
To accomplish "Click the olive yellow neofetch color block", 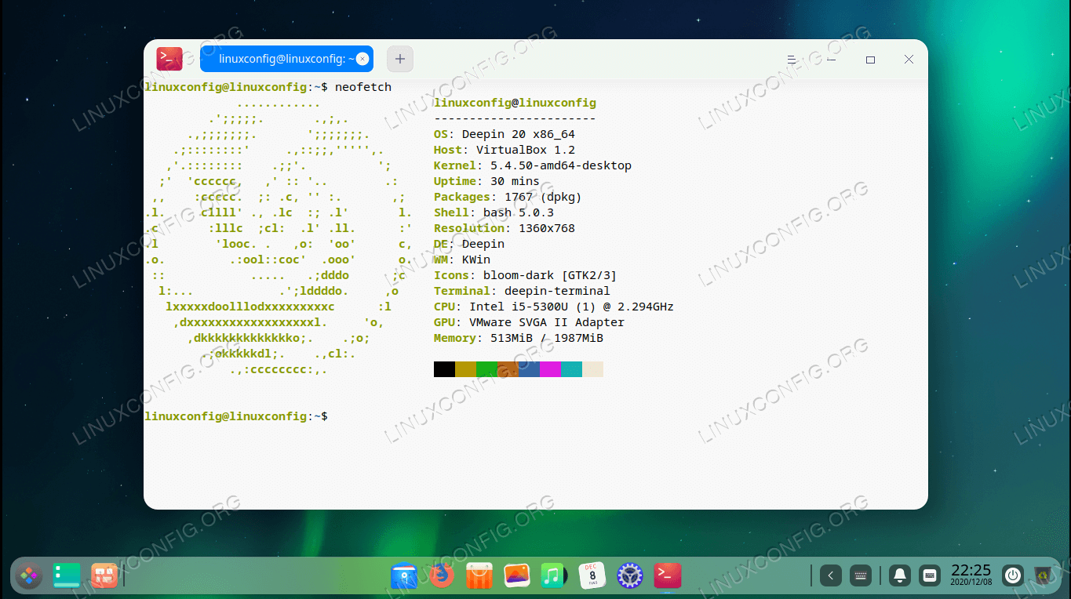I will pyautogui.click(x=465, y=369).
